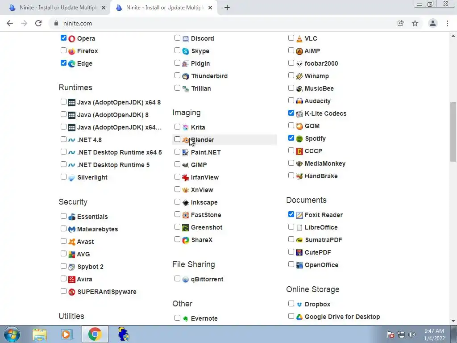Click the Skype icon
Viewport: 457px width, 343px height.
click(186, 51)
